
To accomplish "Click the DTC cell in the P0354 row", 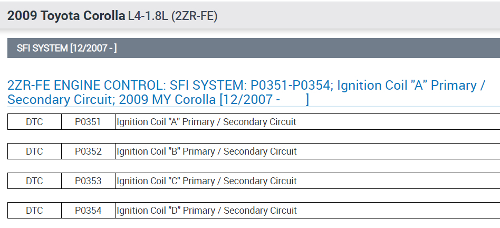I will point(34,211).
